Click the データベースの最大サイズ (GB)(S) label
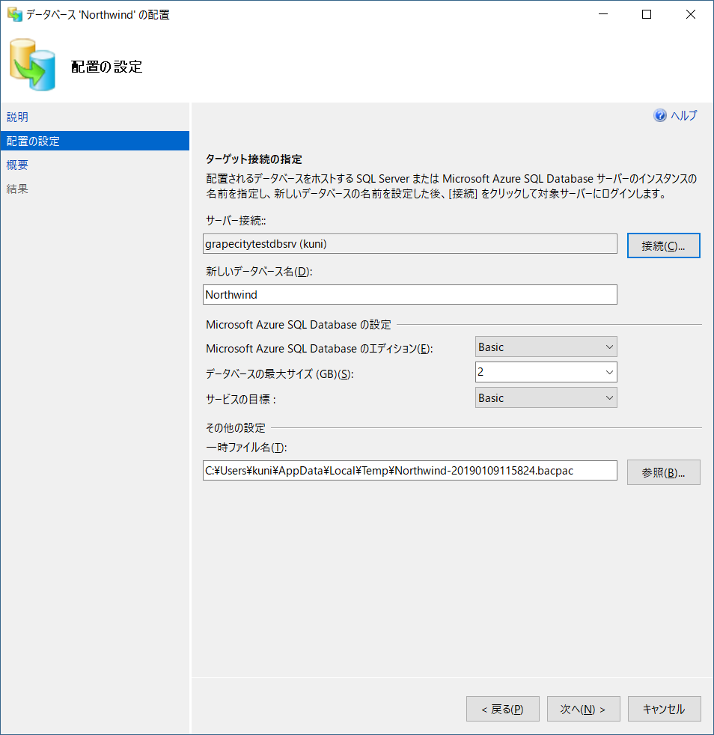714x735 pixels. (279, 373)
